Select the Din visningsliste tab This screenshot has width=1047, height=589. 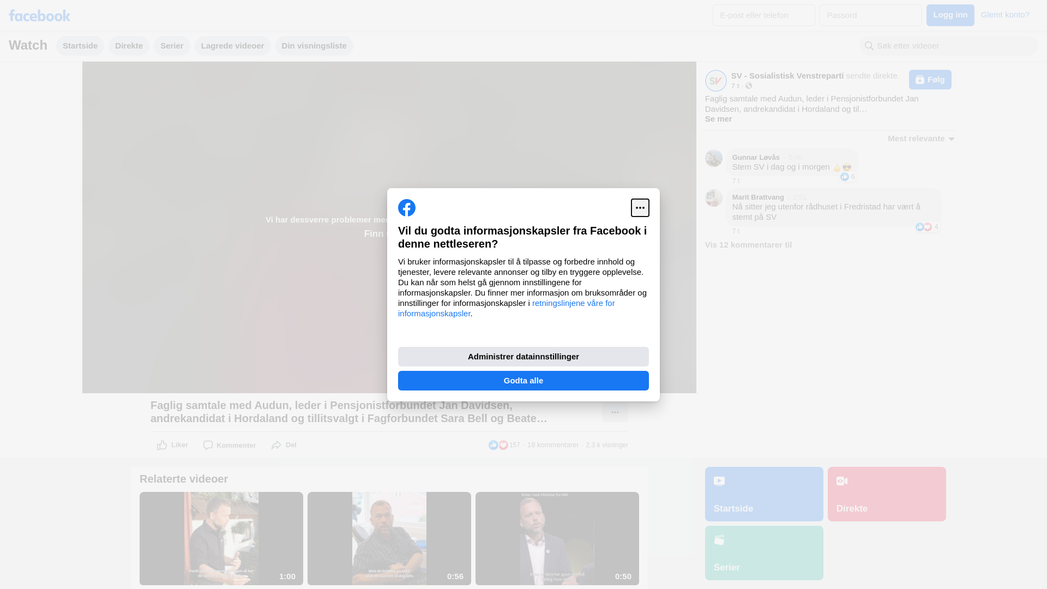pyautogui.click(x=314, y=46)
